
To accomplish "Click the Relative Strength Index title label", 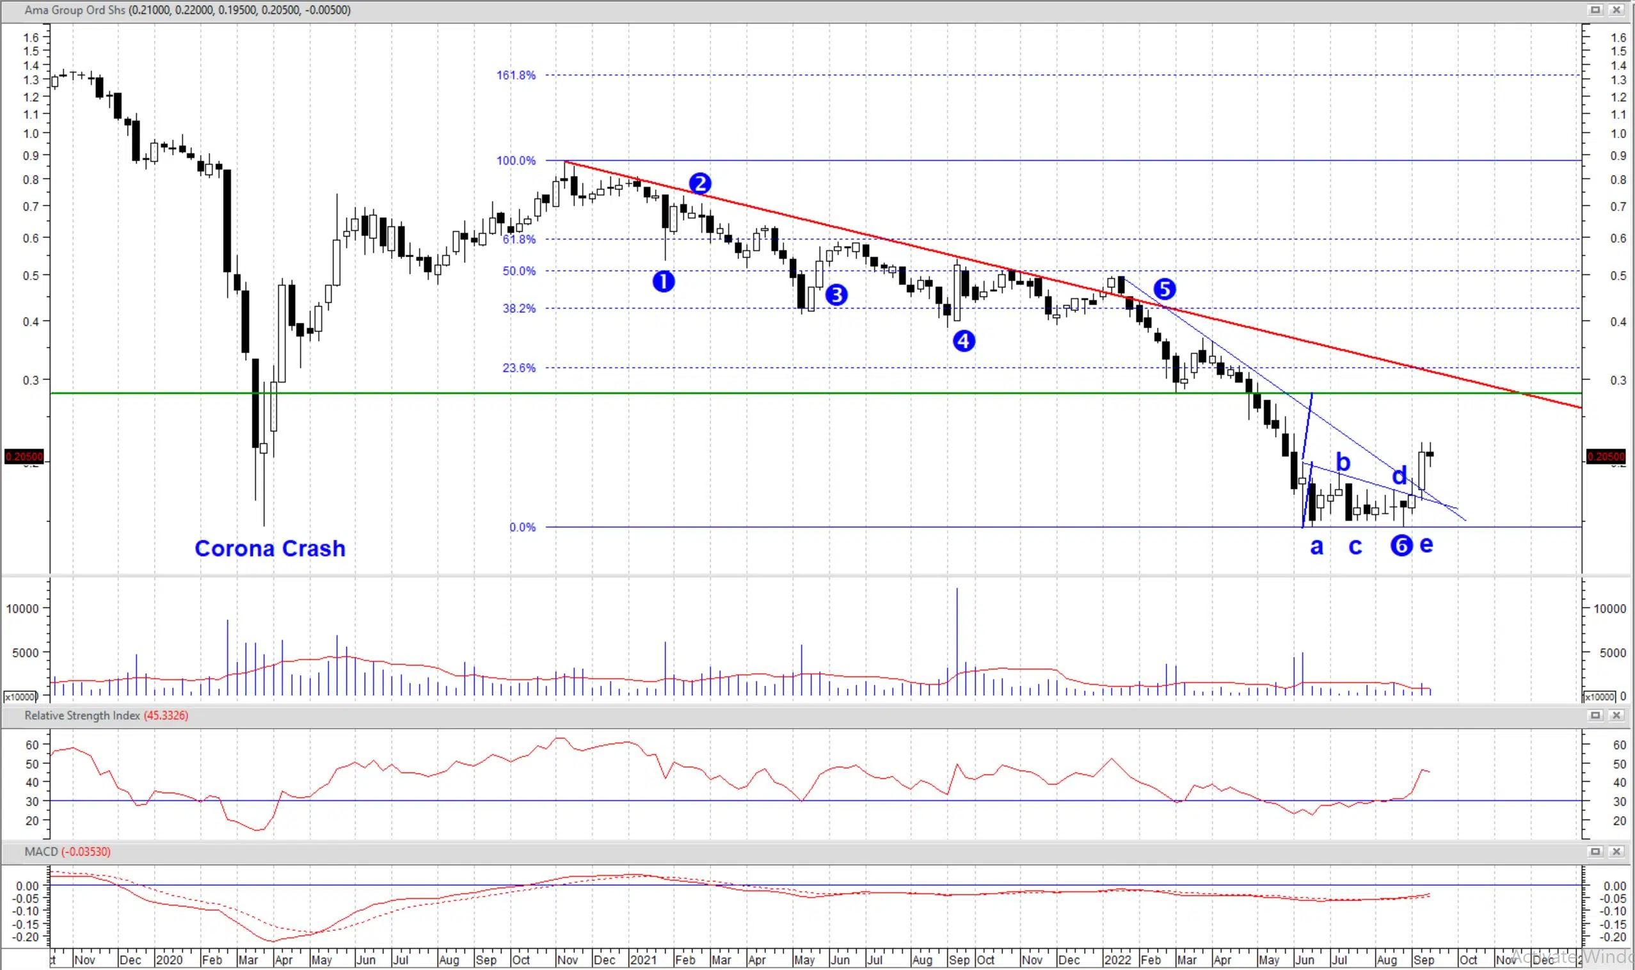I will click(x=83, y=716).
